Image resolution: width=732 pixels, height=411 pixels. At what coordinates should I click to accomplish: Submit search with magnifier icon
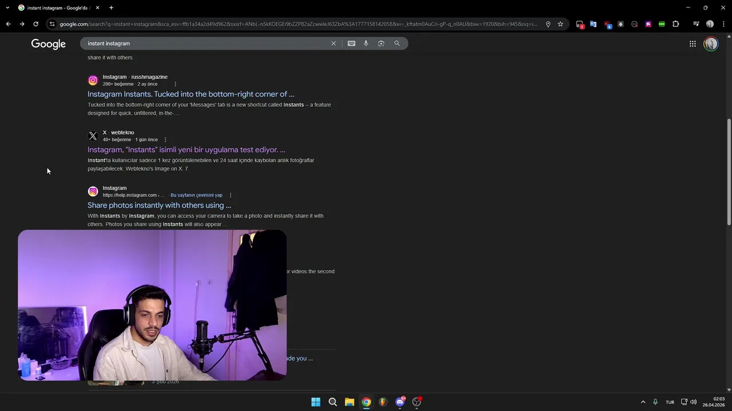tap(397, 43)
